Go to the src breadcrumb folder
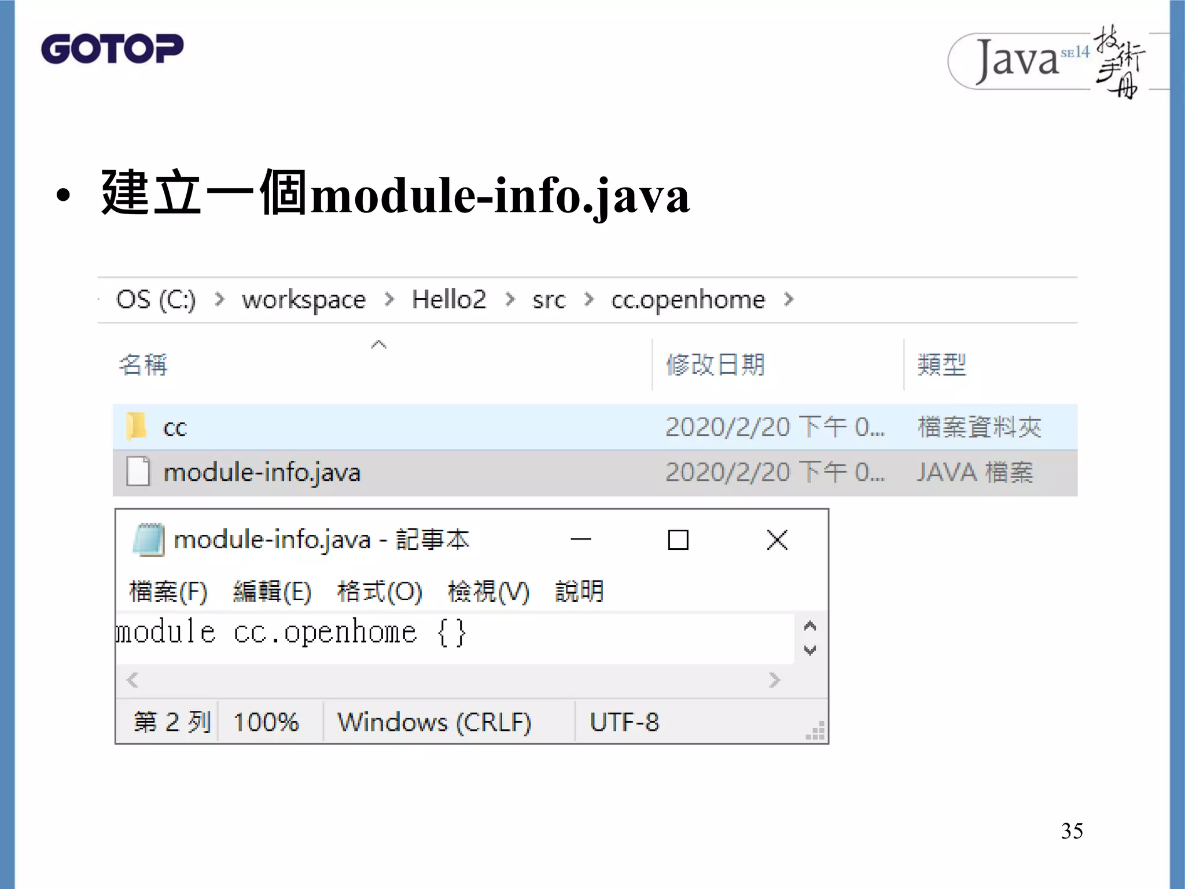 (549, 300)
